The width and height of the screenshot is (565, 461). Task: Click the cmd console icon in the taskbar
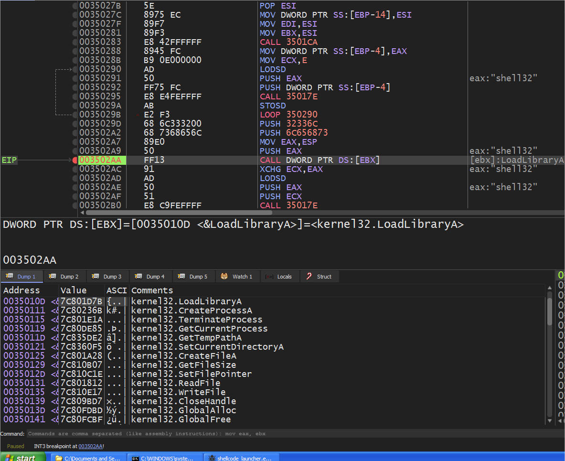[135, 458]
